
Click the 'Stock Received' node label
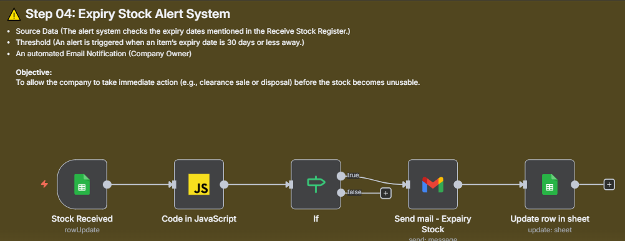tap(82, 219)
